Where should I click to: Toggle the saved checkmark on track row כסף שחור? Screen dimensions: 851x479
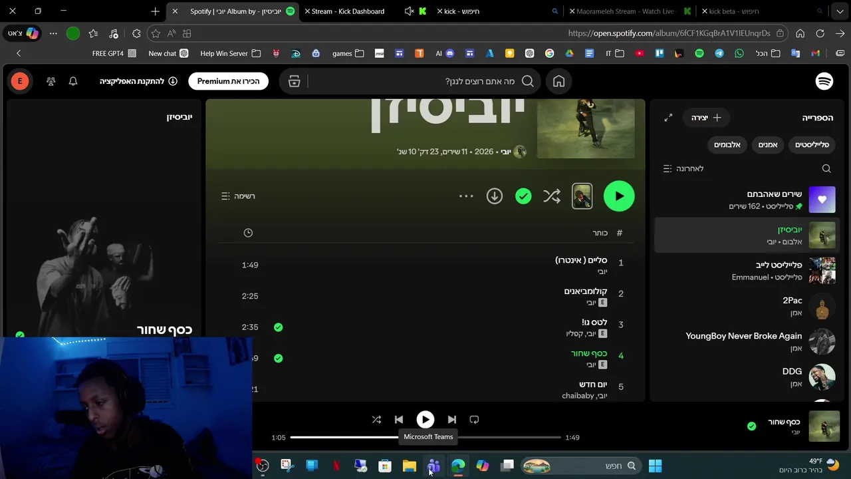coord(278,358)
